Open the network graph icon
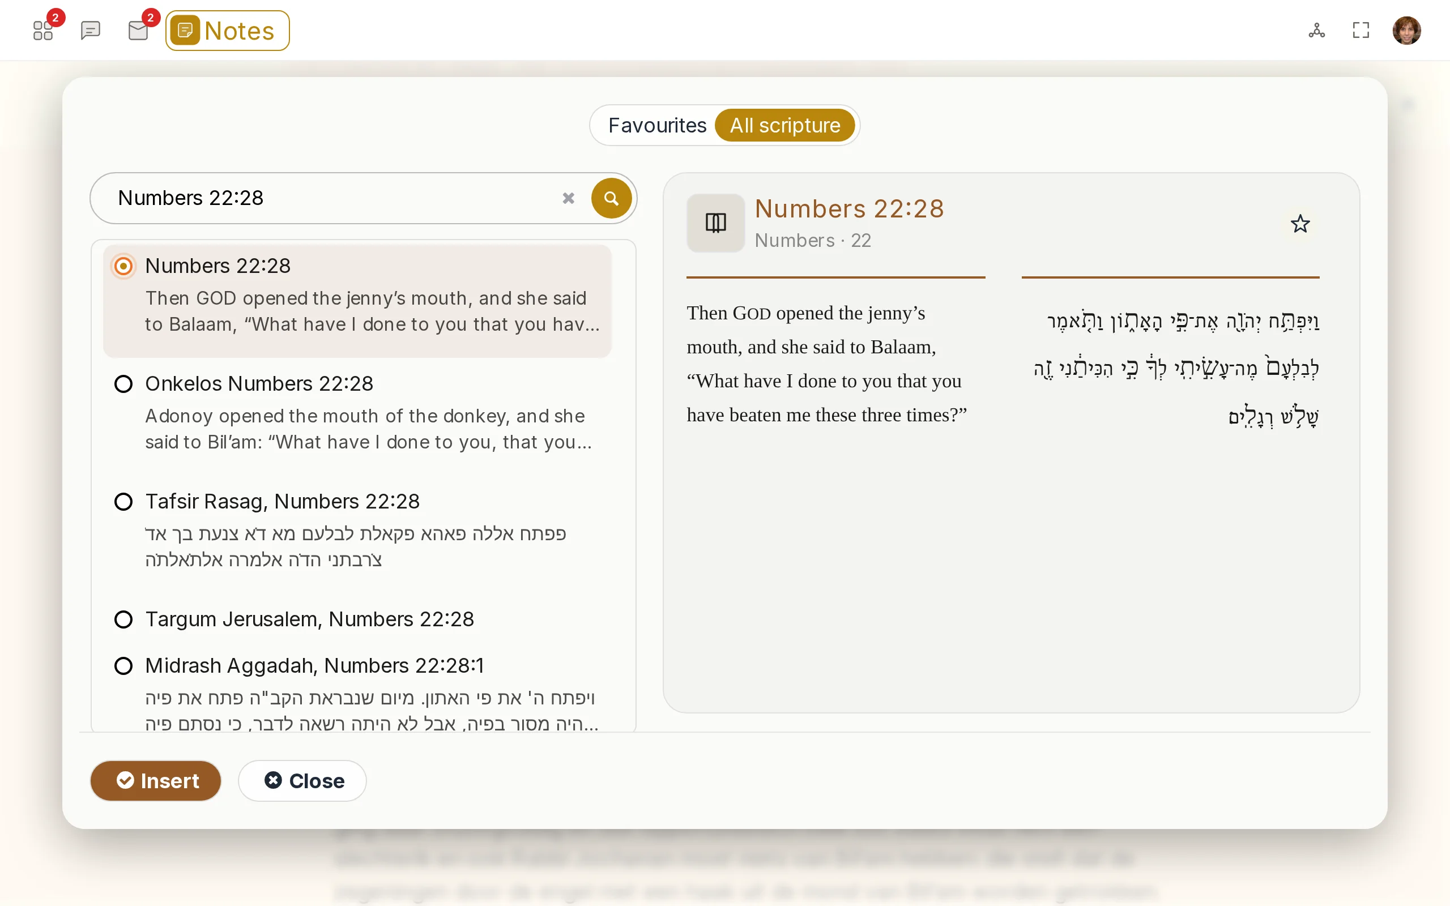 (1316, 31)
